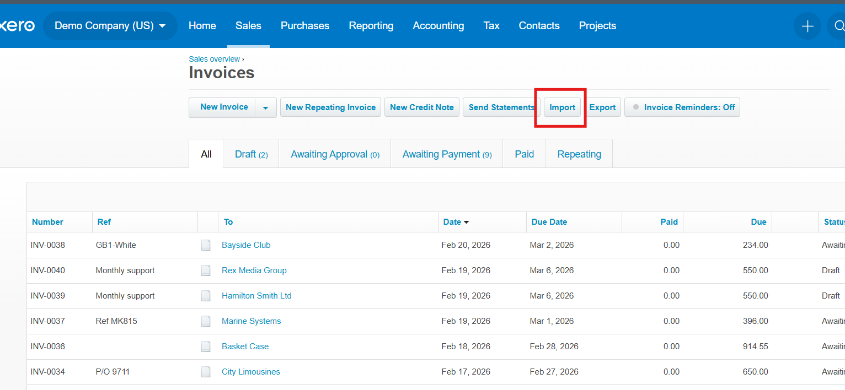This screenshot has height=390, width=845.
Task: Click the P/O 9711 reference cell
Action: point(113,372)
